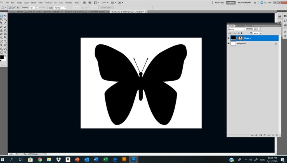Select the Pen tool
This screenshot has height=163, width=287.
(2, 41)
